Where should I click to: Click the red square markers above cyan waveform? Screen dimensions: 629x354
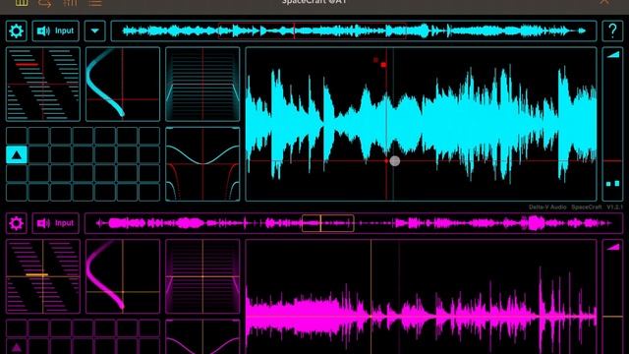coord(380,62)
